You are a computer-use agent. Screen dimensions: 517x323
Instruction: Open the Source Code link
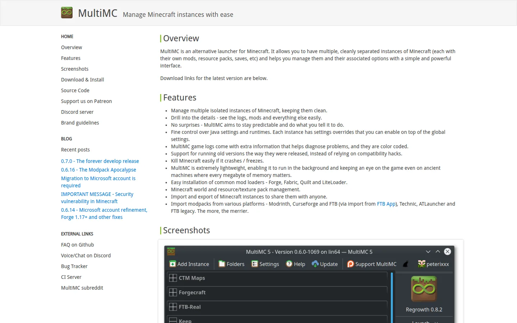coord(75,90)
